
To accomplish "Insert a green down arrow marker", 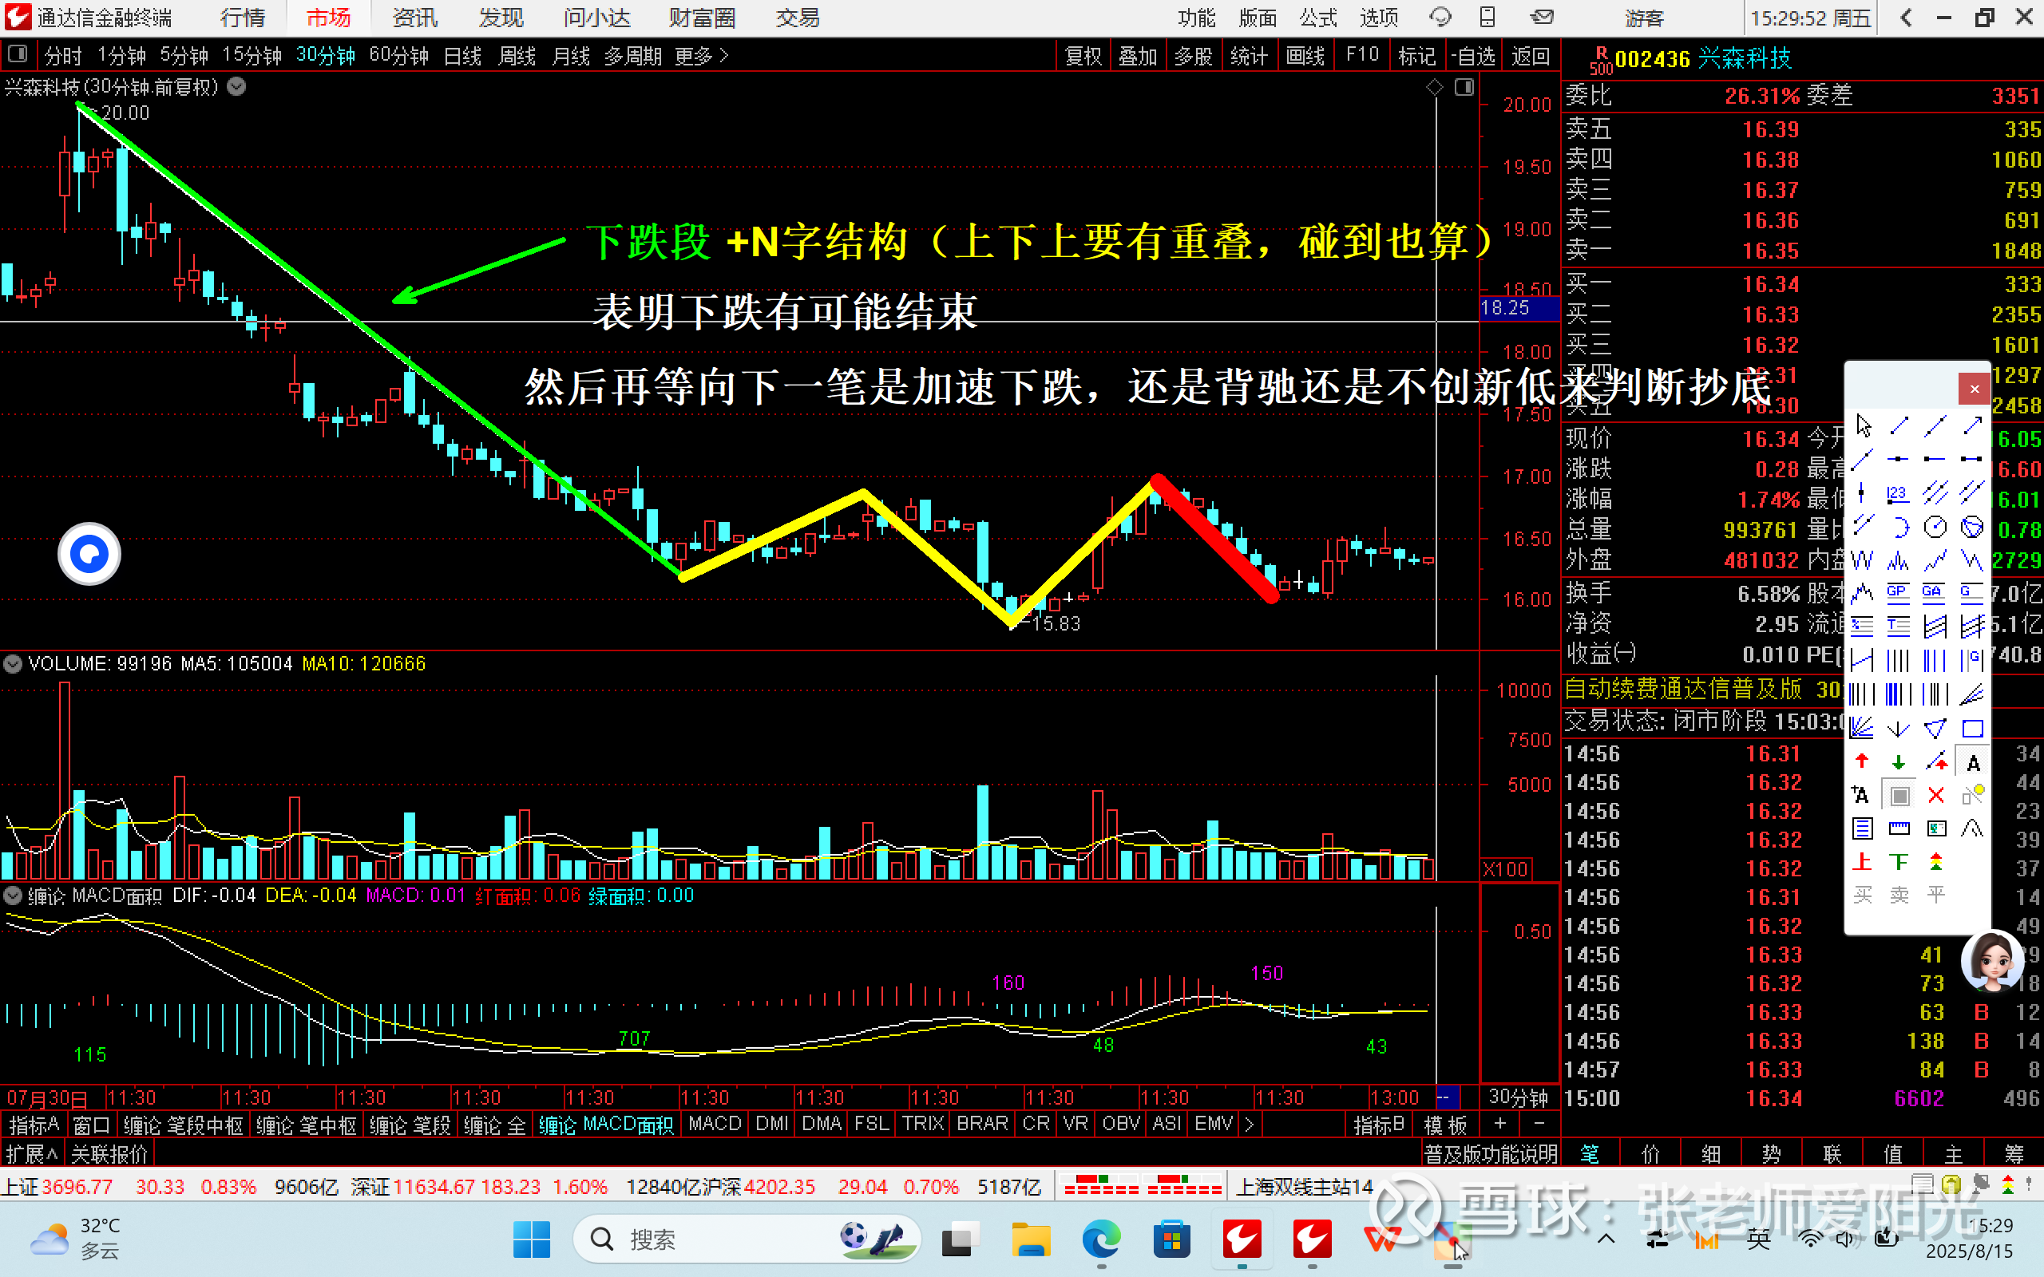I will tap(1899, 761).
